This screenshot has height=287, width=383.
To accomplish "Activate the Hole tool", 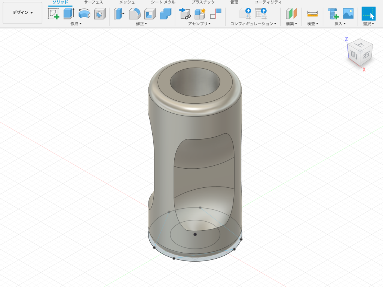I will 99,14.
